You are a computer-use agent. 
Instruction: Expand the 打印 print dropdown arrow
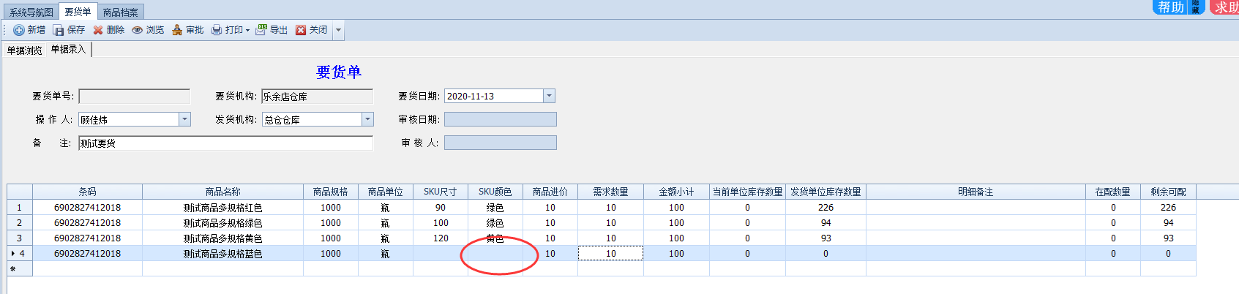pos(247,31)
